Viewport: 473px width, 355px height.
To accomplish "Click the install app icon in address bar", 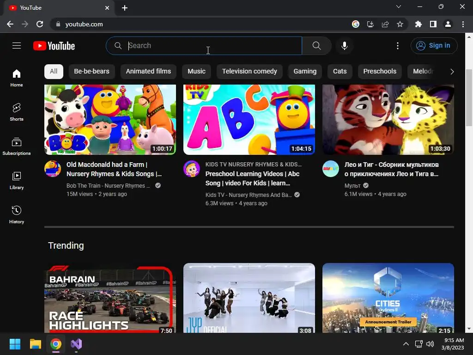I will click(x=370, y=24).
